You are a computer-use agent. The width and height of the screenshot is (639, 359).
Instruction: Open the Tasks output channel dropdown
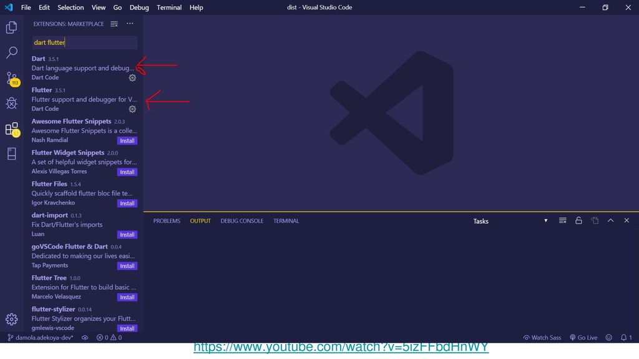510,221
